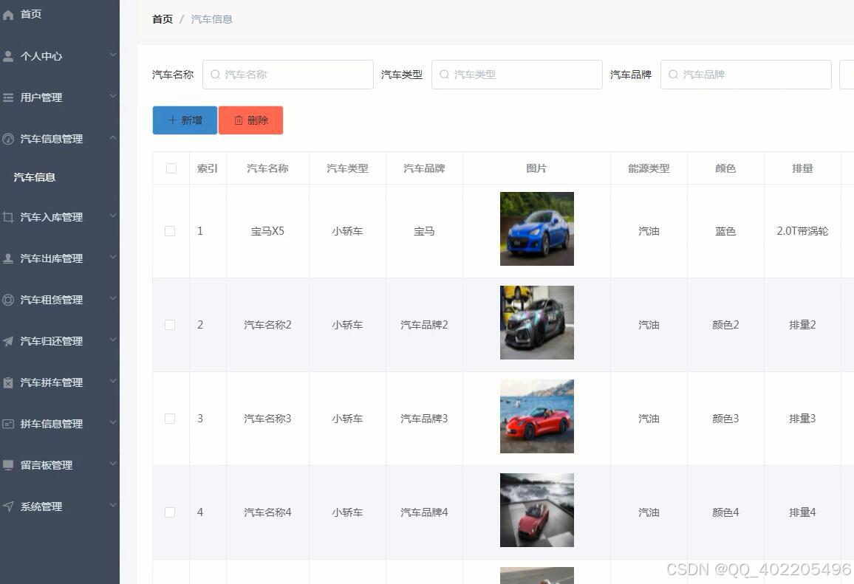Click the user icon beside 汽车出库管理
Image resolution: width=854 pixels, height=584 pixels.
click(7, 258)
